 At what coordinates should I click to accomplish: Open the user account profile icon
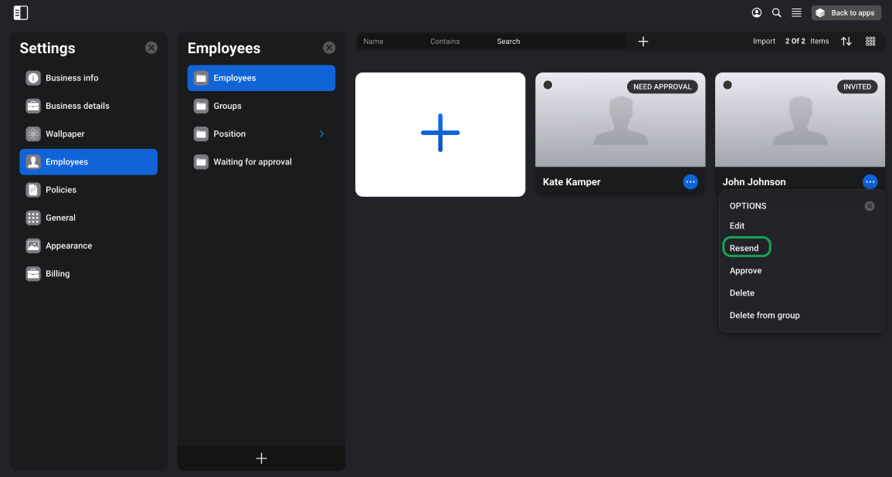pyautogui.click(x=757, y=12)
